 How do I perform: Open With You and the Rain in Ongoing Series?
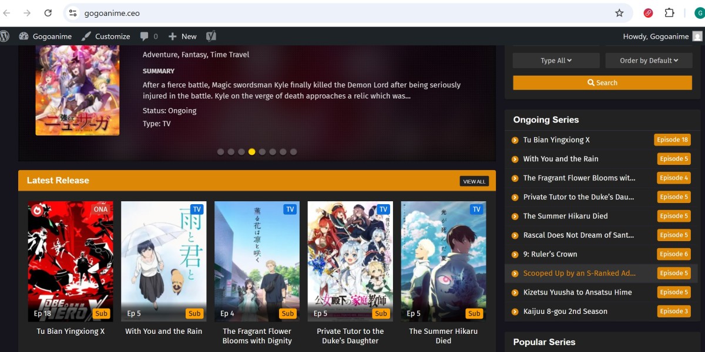[561, 159]
